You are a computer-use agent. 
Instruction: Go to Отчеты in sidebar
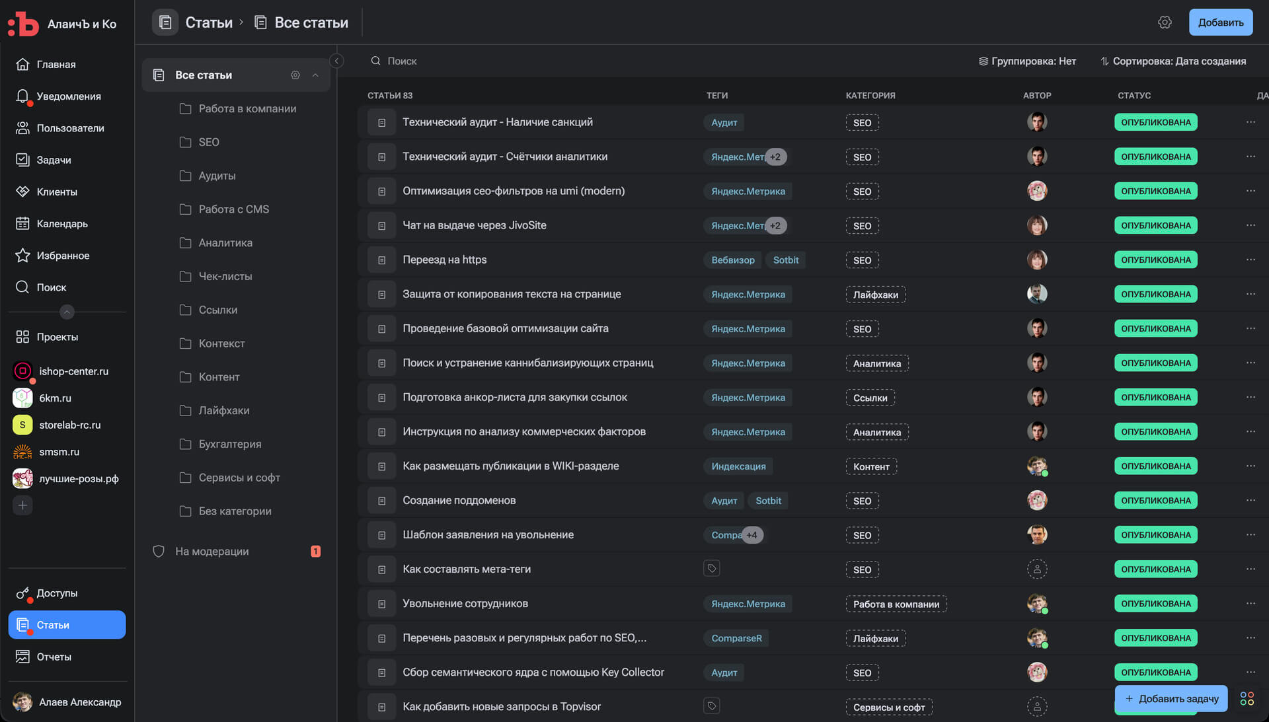[54, 657]
